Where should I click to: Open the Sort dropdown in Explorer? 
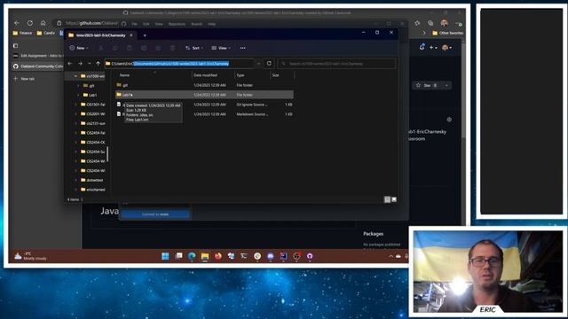[x=194, y=48]
